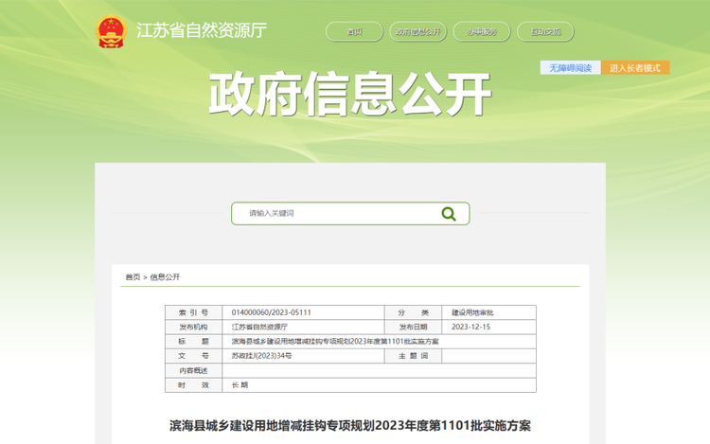Click 信息公开 in the breadcrumb
The height and width of the screenshot is (444, 710).
click(165, 277)
